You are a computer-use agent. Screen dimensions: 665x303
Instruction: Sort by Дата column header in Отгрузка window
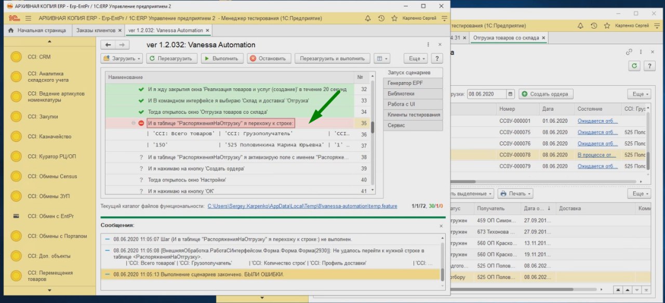coord(555,109)
